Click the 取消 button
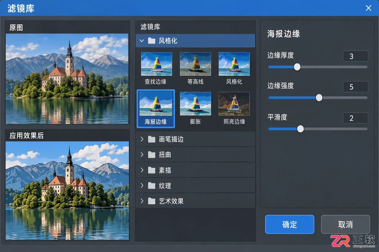The height and width of the screenshot is (252, 379). point(345,224)
